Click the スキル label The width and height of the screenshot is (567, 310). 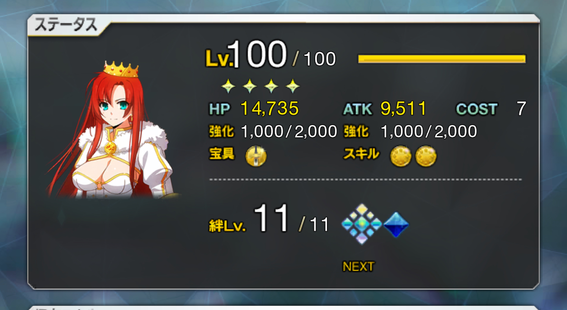pyautogui.click(x=361, y=154)
